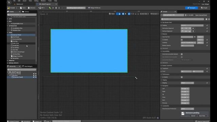
Task: Select Scale Box in the Palette
Action: point(16,45)
